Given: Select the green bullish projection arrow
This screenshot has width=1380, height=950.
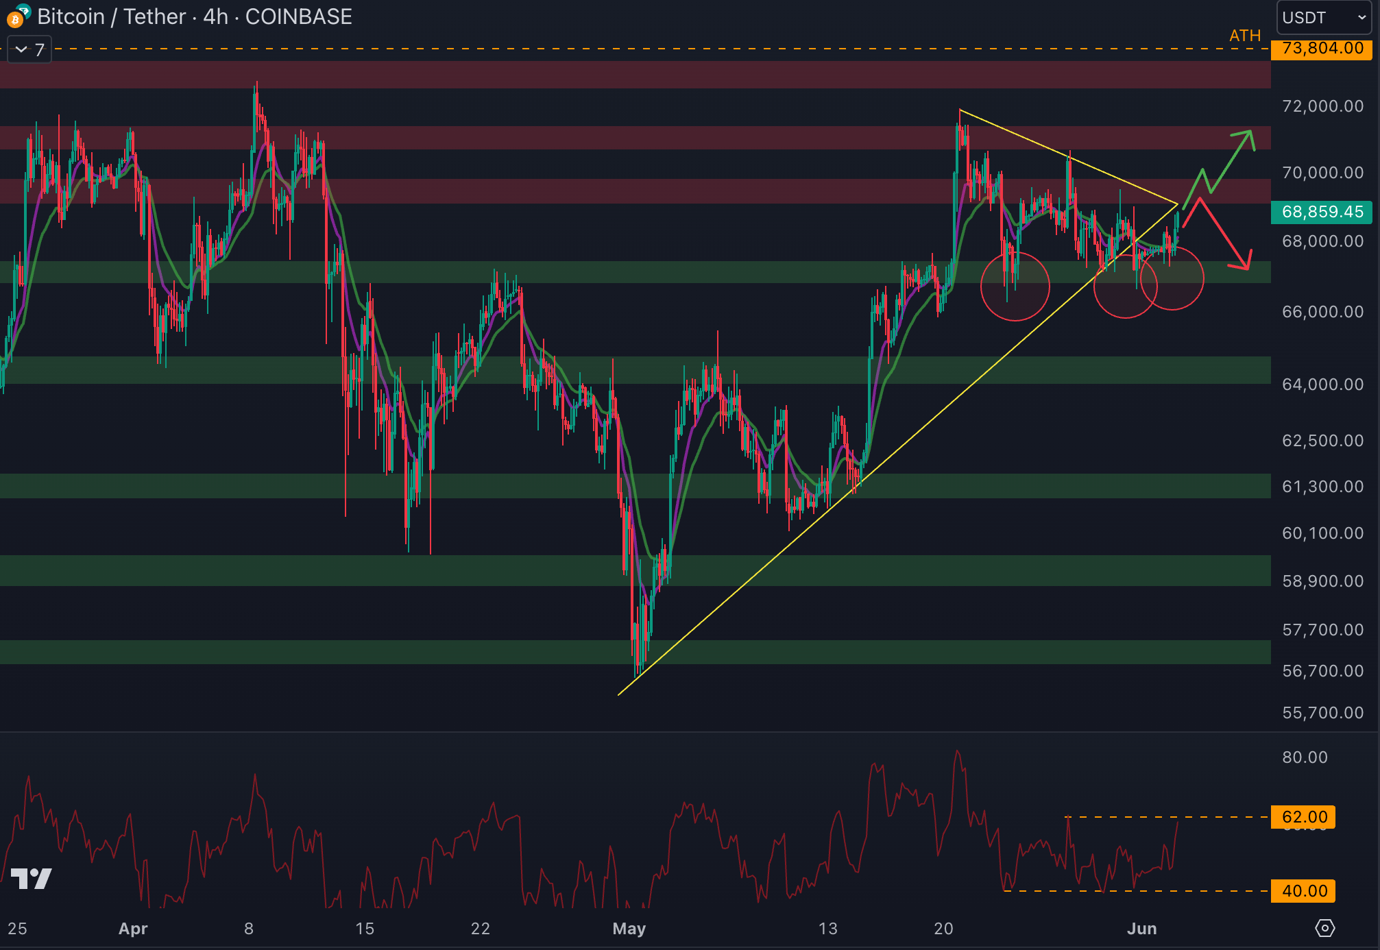Looking at the screenshot, I should pyautogui.click(x=1231, y=161).
